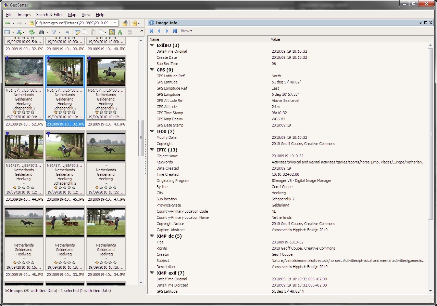Click the Value column header
This screenshot has height=306, width=437.
(275, 39)
